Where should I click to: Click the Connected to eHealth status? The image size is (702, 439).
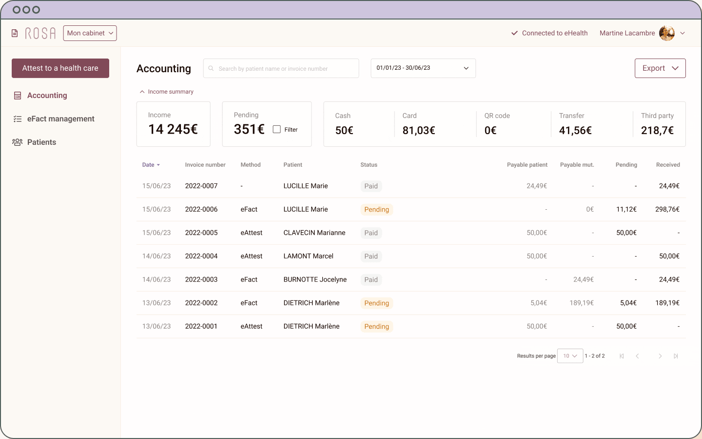(549, 33)
